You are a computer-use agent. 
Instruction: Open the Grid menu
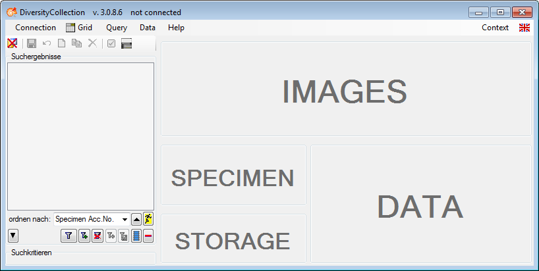(x=79, y=28)
